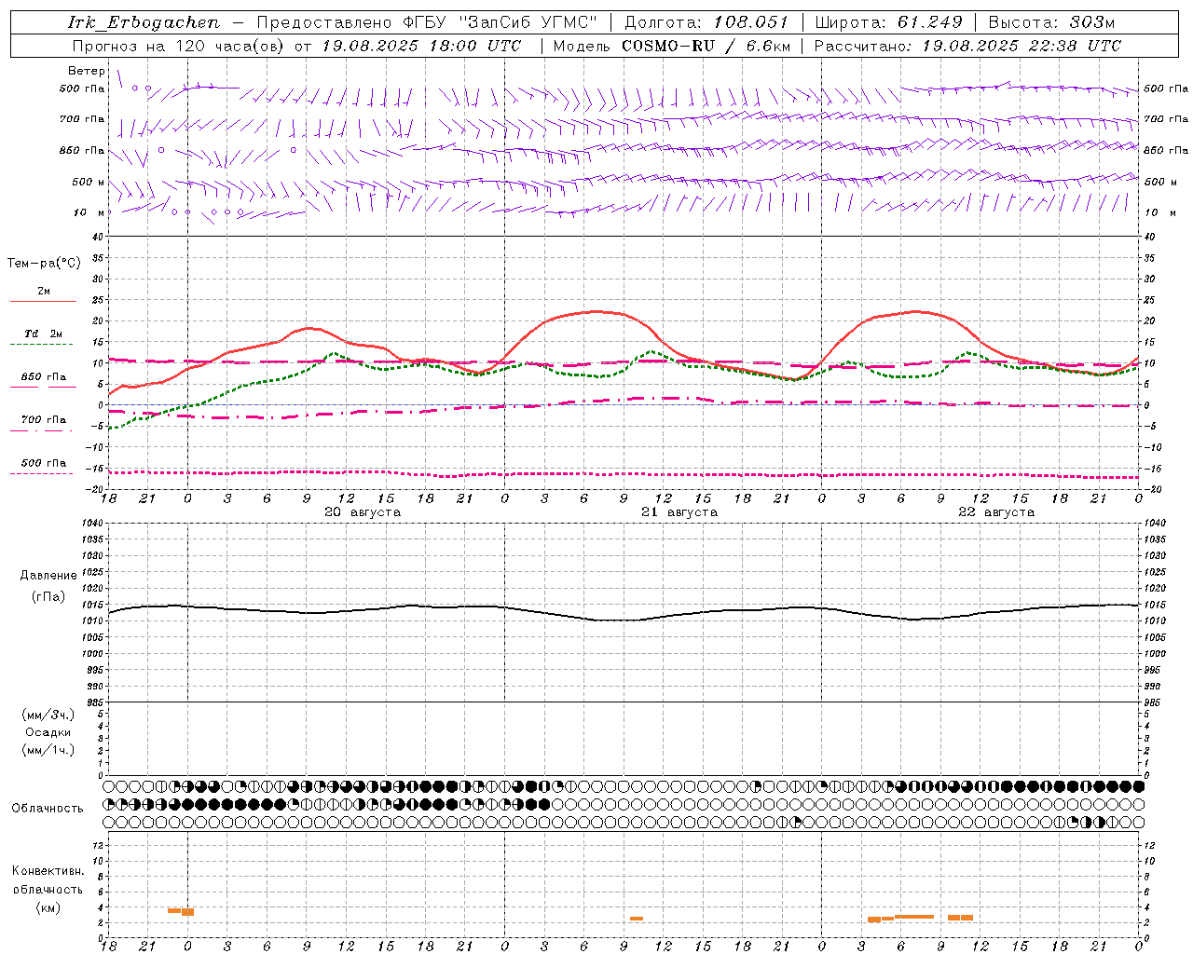
Task: Select the 'Долгота: 108.051' header field
Action: pos(706,22)
